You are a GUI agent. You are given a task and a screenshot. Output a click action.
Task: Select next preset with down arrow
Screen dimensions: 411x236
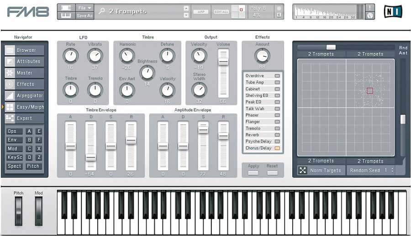pos(186,15)
